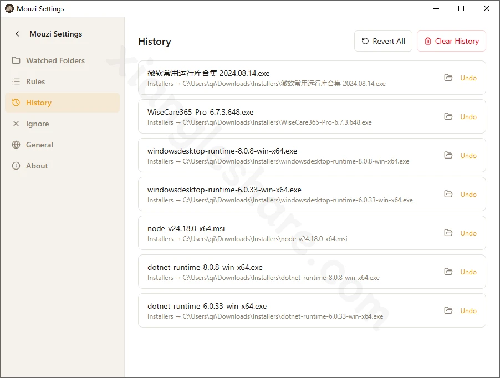Open folder for dotnet-runtime-8.0.8-win-x64.exe
The width and height of the screenshot is (500, 378).
[x=448, y=272]
